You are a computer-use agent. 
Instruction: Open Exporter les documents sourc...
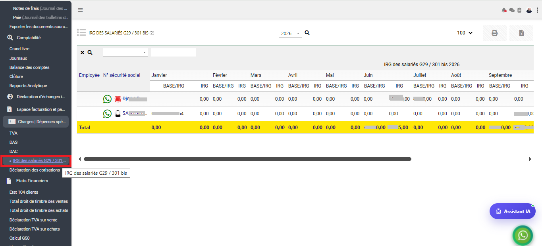point(39,27)
